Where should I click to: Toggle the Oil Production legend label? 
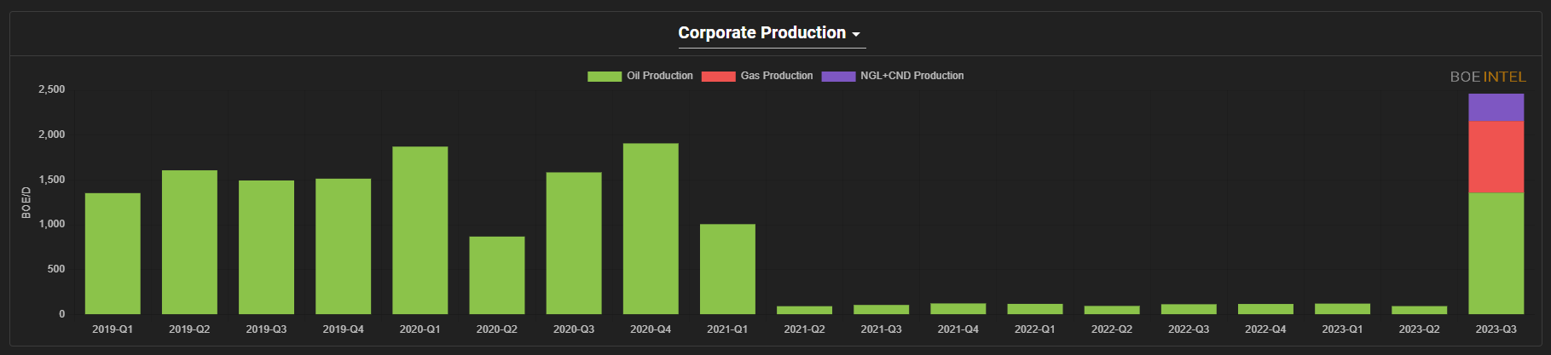(659, 76)
